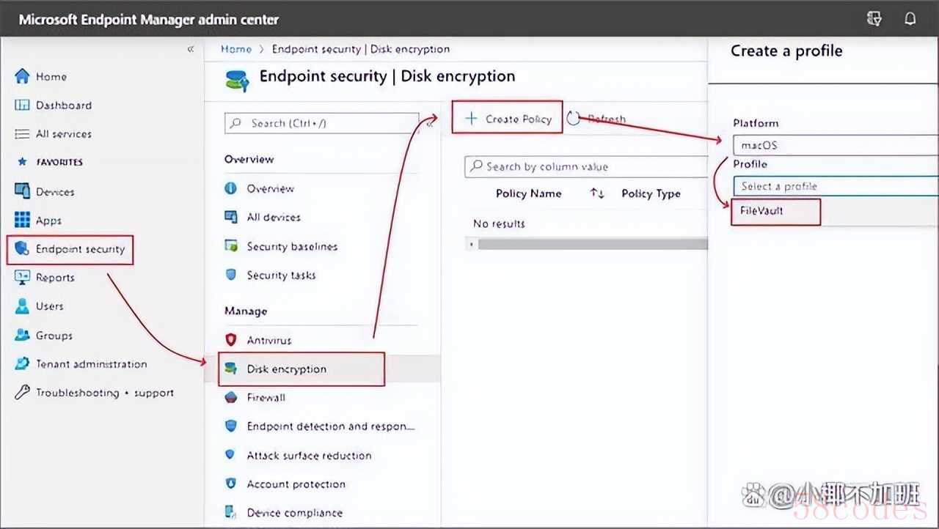Click the Endpoint security page header icon

pos(238,78)
